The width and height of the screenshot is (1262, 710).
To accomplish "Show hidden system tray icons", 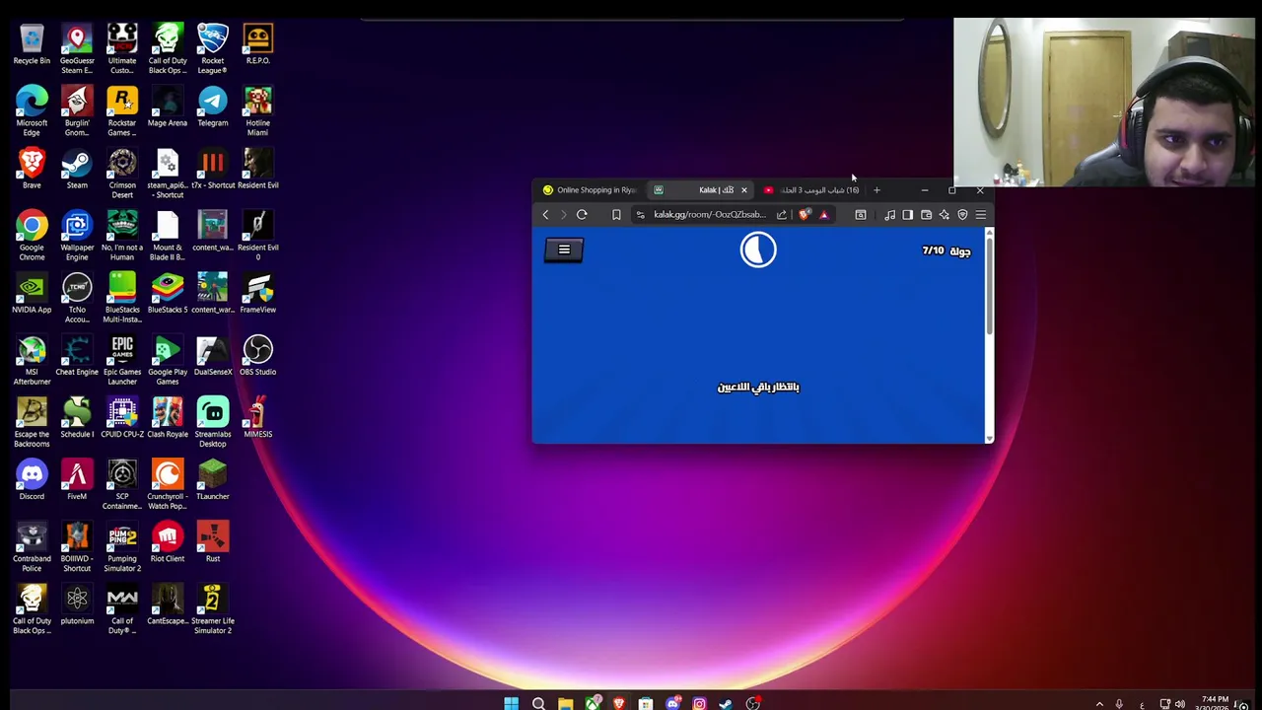I will click(x=1099, y=704).
